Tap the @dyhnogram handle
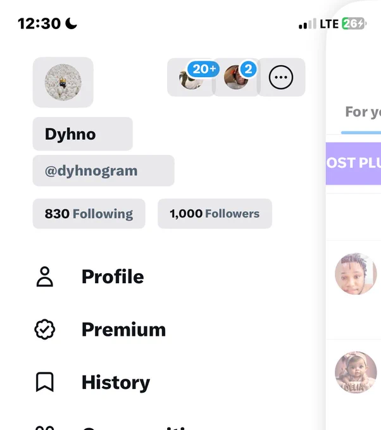 [x=91, y=171]
